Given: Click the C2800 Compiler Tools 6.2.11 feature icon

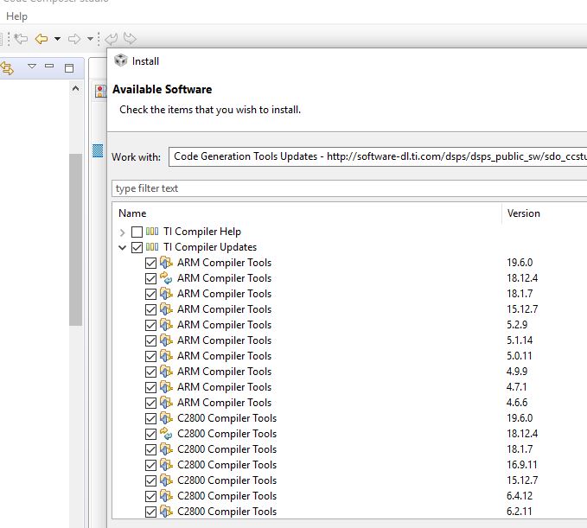Looking at the screenshot, I should [166, 511].
